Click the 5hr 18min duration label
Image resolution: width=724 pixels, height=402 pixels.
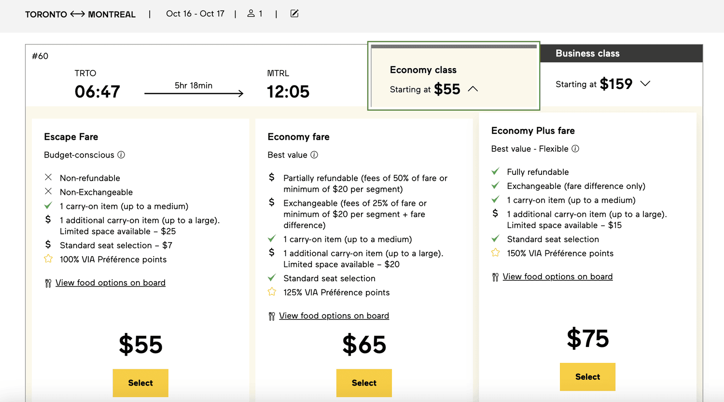194,86
